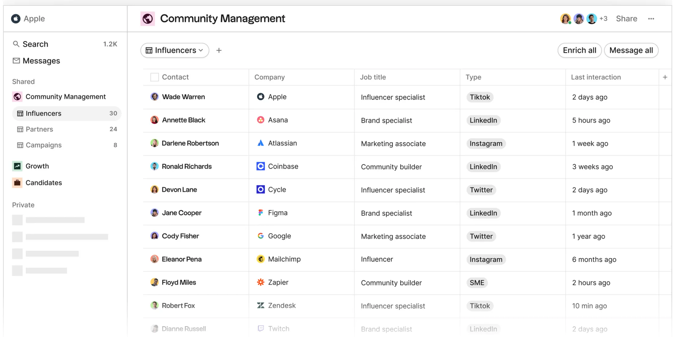The height and width of the screenshot is (337, 674).
Task: Click the Last interaction column header
Action: (x=596, y=77)
